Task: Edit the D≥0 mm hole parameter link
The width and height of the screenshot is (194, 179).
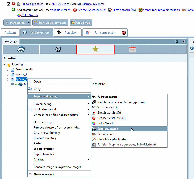Action: pos(64,4)
